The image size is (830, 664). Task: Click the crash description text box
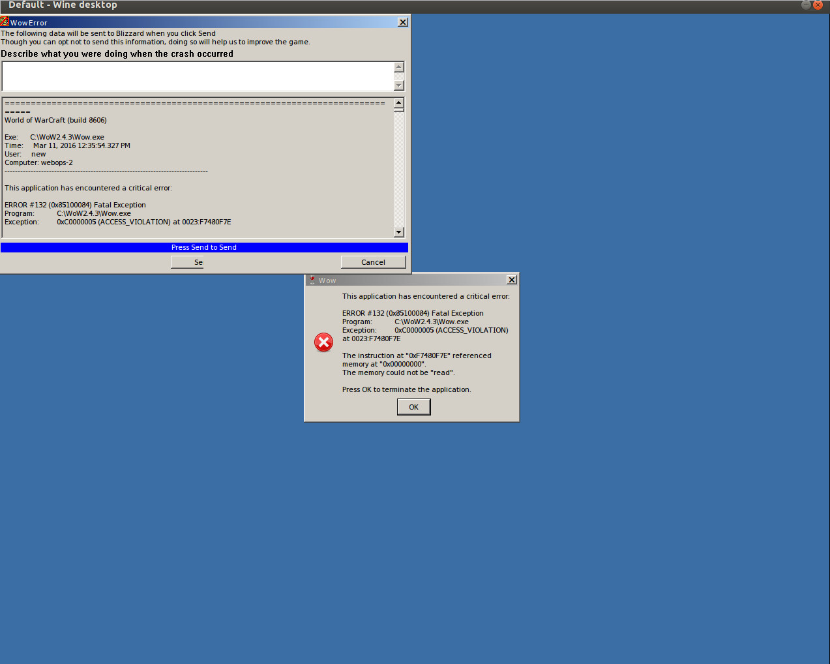[x=198, y=76]
